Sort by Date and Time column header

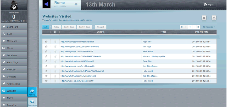point(201,32)
